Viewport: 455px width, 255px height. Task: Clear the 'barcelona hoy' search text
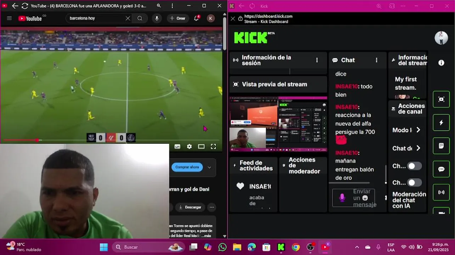point(128,18)
